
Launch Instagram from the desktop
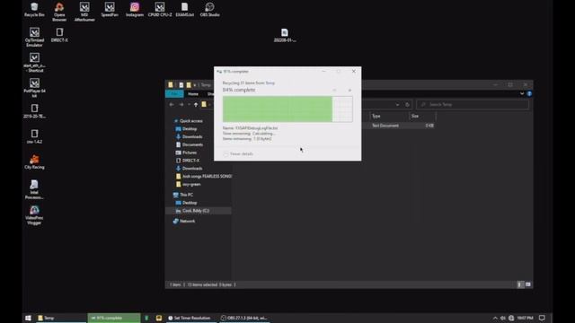coord(135,10)
